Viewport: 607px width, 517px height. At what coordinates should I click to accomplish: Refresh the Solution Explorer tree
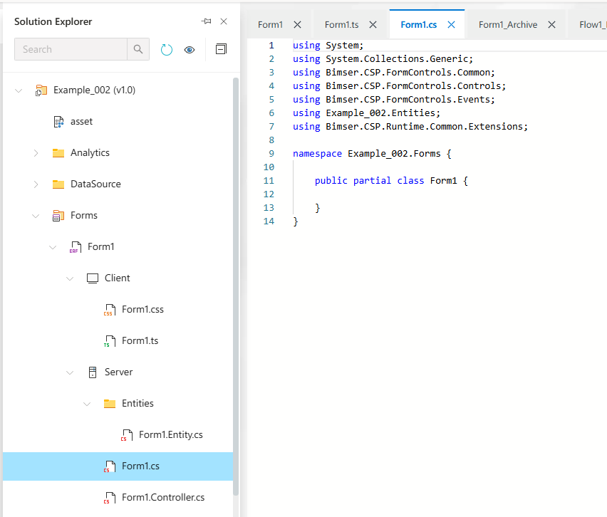(x=167, y=50)
